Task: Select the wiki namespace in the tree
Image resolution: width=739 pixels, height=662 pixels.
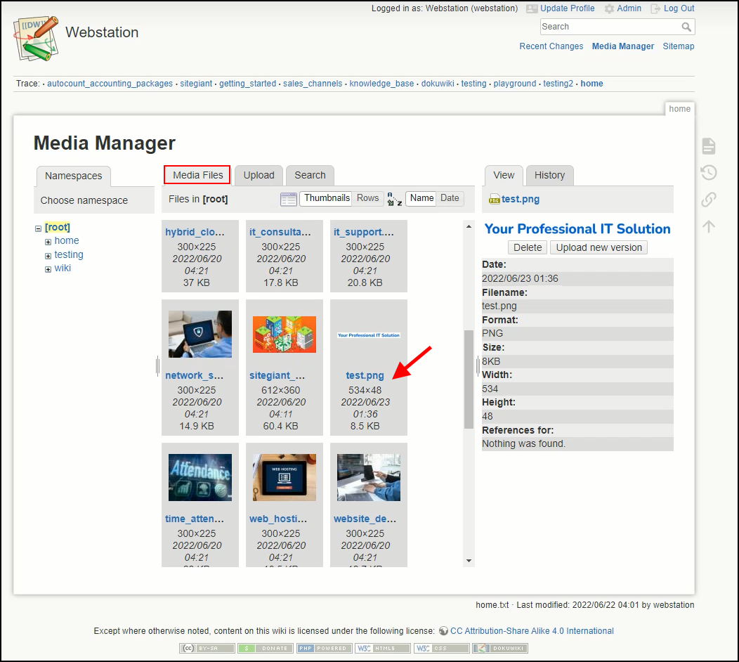Action: tap(63, 268)
